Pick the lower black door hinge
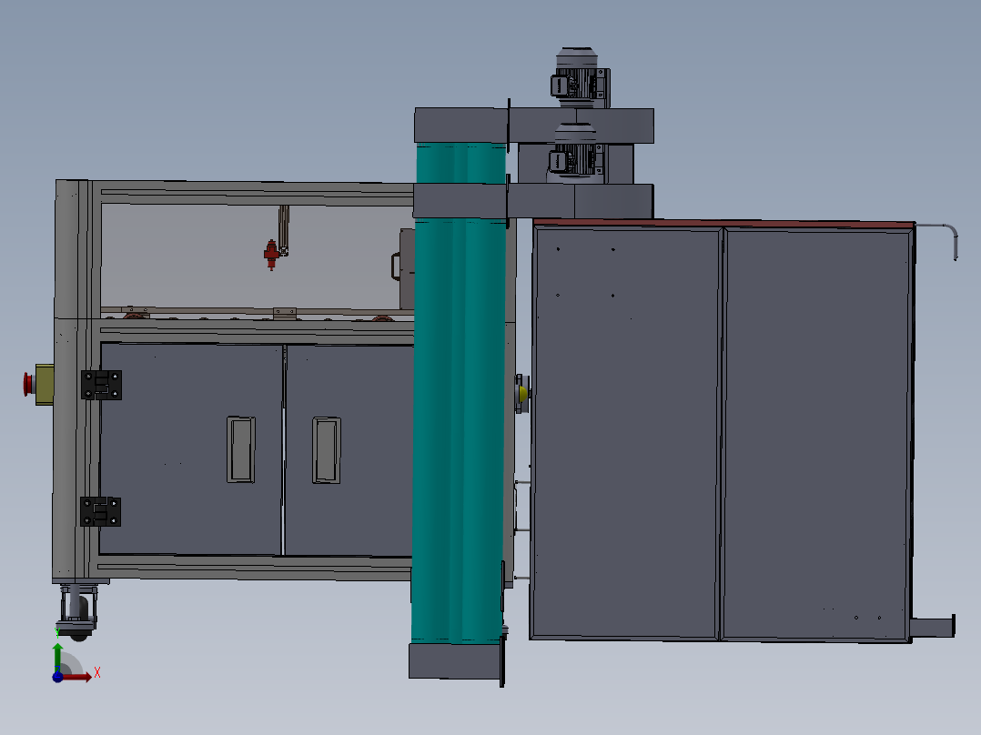The image size is (981, 735). click(x=100, y=512)
